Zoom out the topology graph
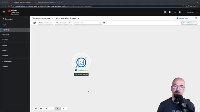This screenshot has width=200, height=112. coord(41,109)
